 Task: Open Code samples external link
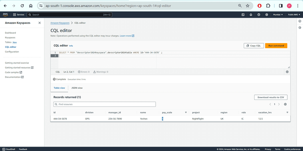14,72
